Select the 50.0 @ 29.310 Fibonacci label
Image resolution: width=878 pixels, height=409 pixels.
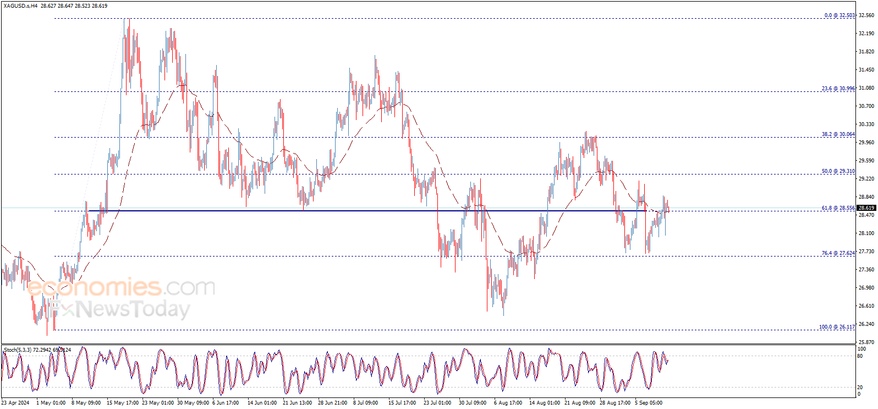pyautogui.click(x=838, y=171)
